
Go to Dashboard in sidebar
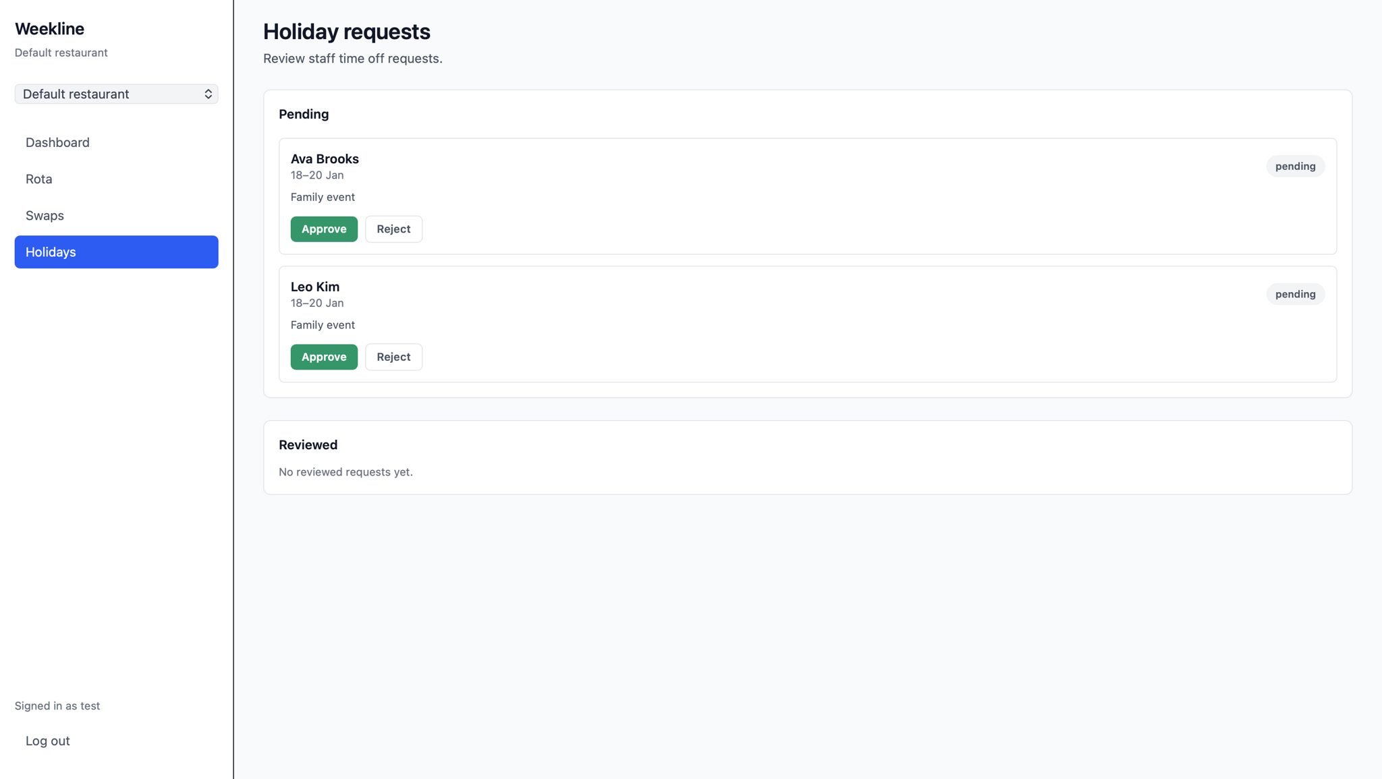click(116, 142)
